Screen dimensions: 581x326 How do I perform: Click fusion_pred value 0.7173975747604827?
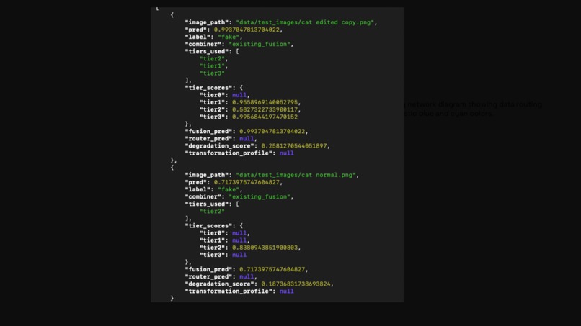(x=272, y=269)
